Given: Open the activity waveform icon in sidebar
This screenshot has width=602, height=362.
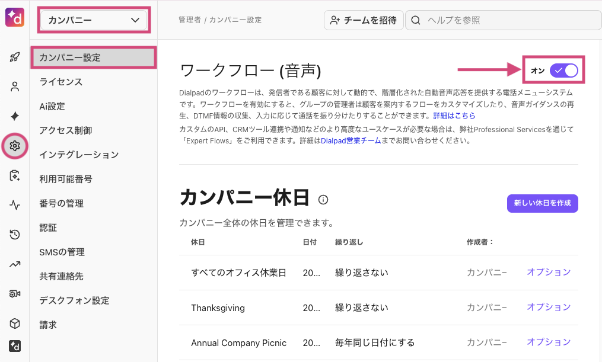Looking at the screenshot, I should click(x=14, y=205).
